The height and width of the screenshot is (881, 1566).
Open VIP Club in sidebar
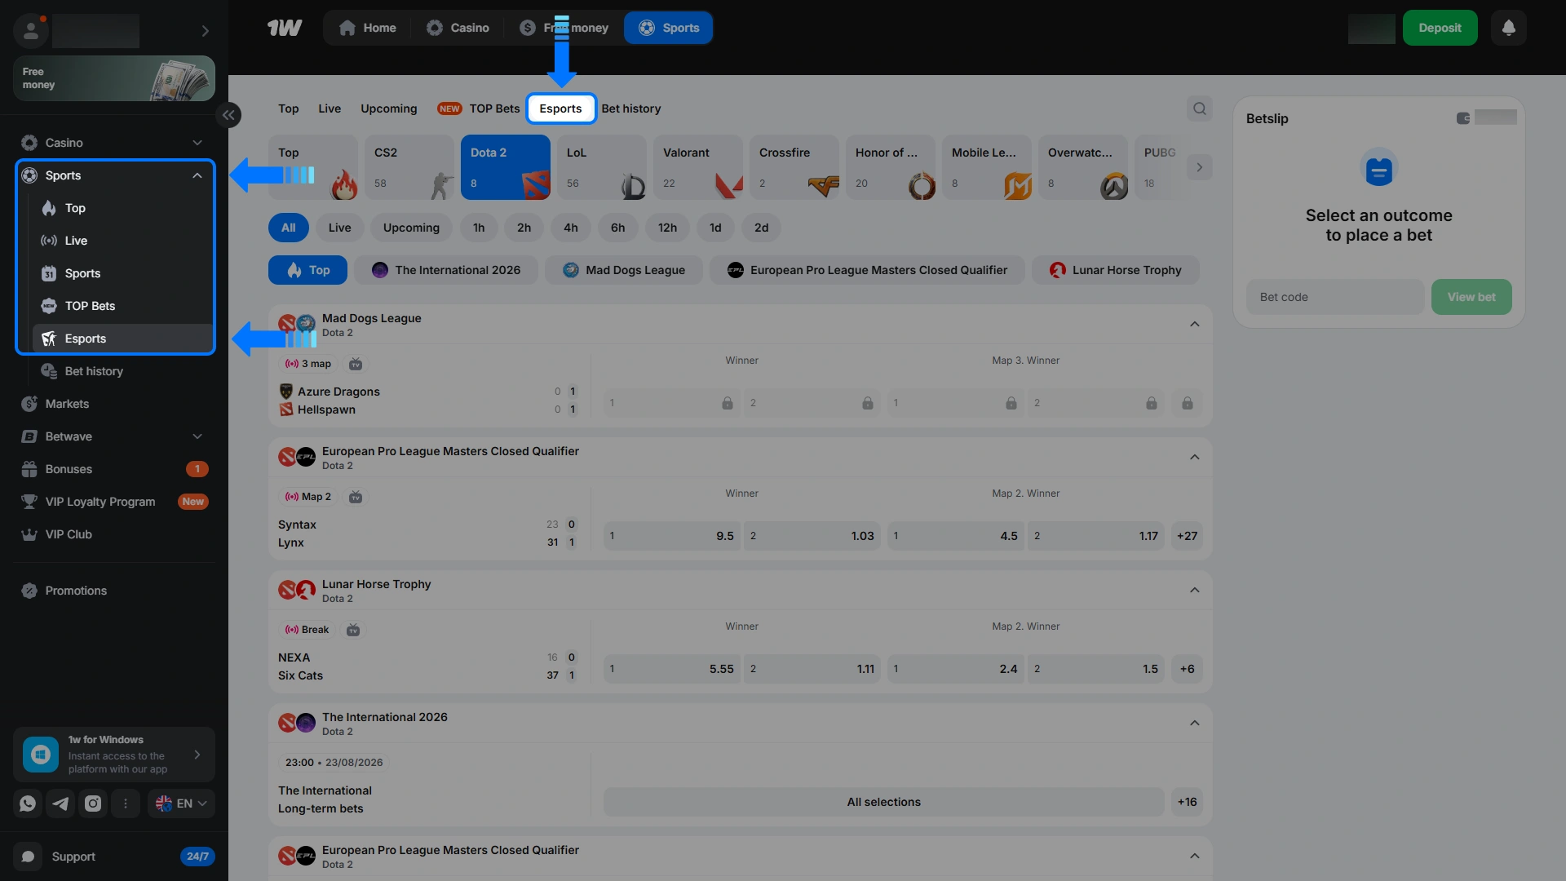114,534
